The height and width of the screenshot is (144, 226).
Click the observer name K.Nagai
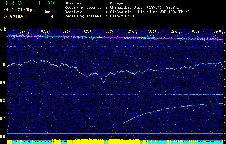(117, 3)
